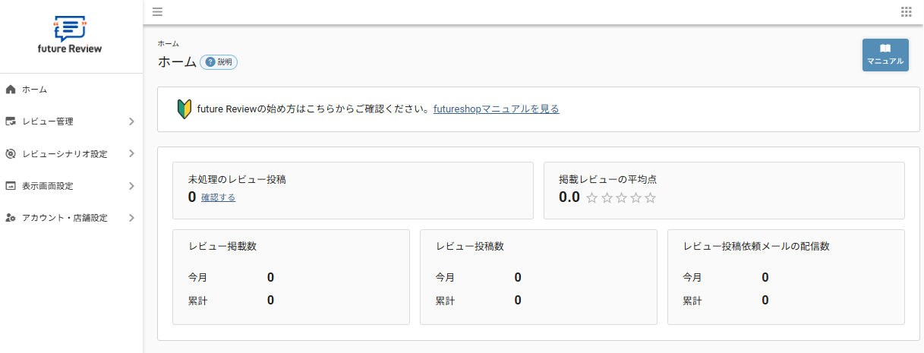Open the マニュアル button
The height and width of the screenshot is (353, 924).
click(885, 55)
